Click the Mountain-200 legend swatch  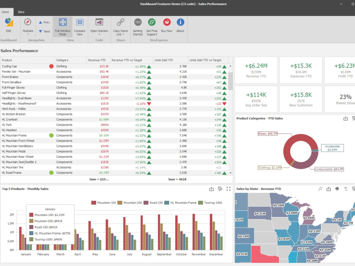click(x=120, y=203)
